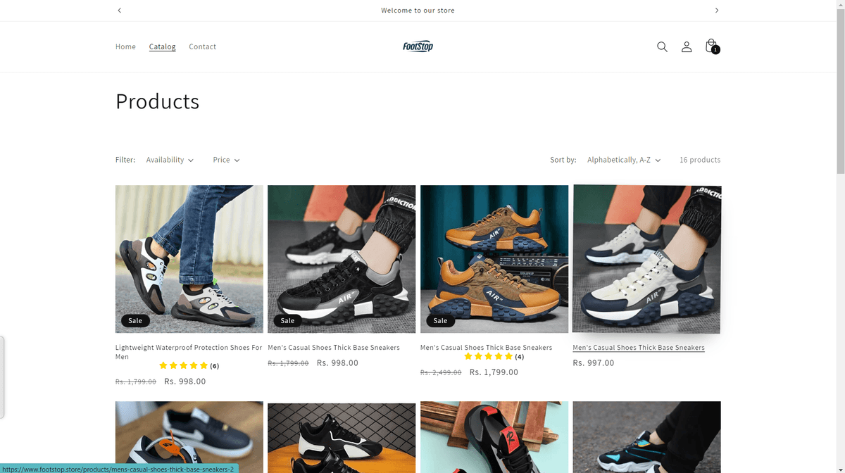Image resolution: width=845 pixels, height=473 pixels.
Task: Click the FootStop logo
Action: [418, 46]
